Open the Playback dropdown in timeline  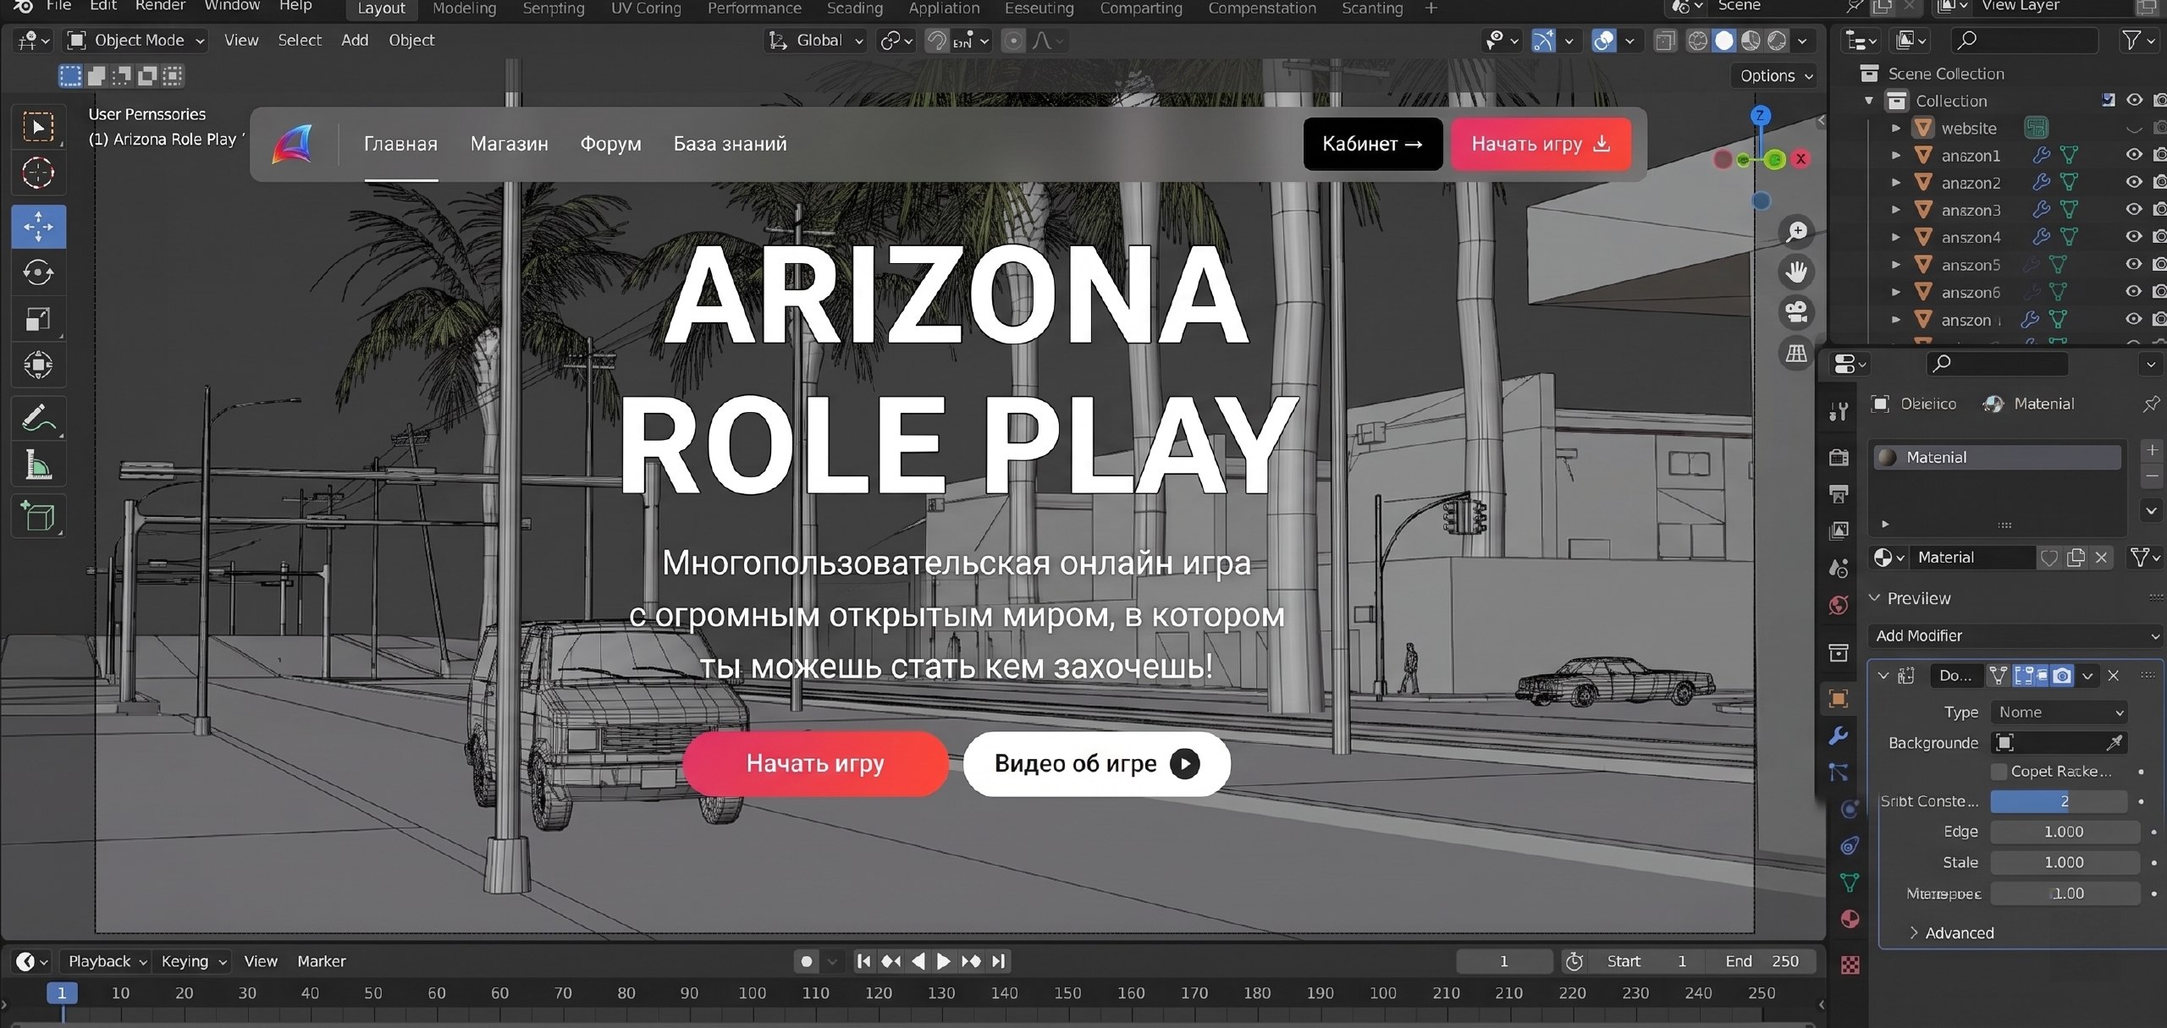coord(107,961)
